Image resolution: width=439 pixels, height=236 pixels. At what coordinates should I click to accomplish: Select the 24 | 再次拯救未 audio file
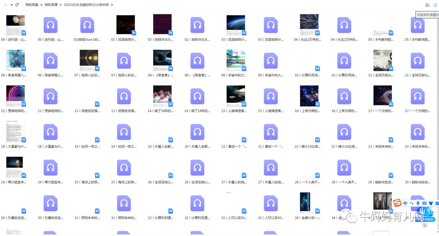50,167
